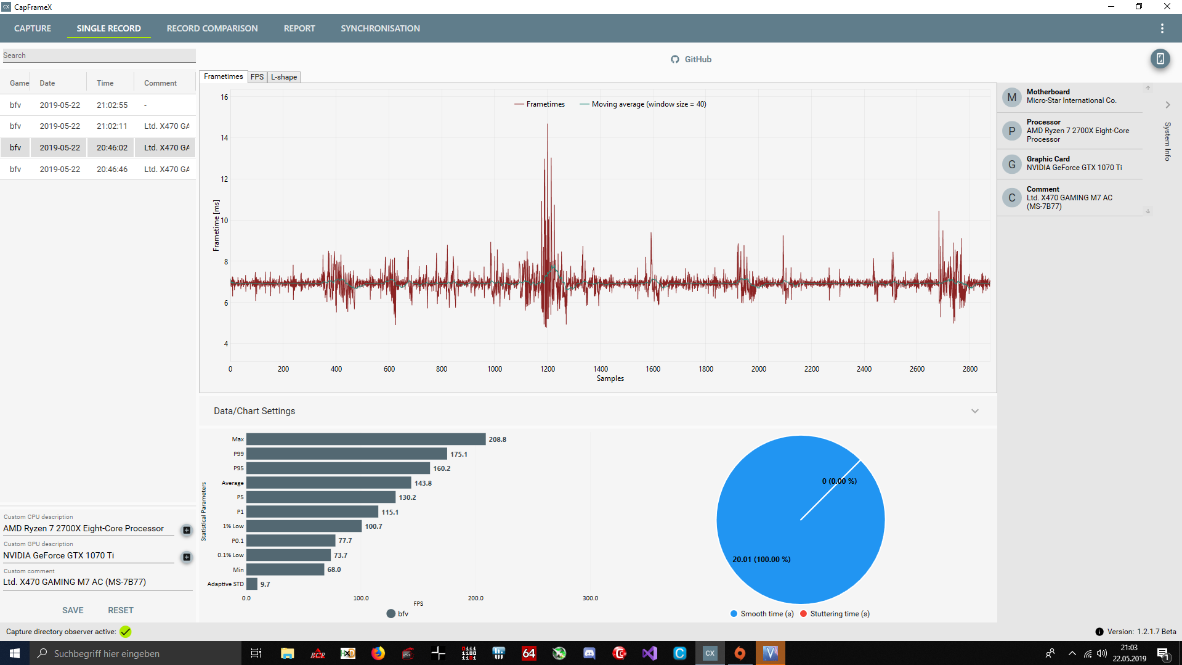Toggle Moving average legend entry
The image size is (1182, 665).
point(643,104)
